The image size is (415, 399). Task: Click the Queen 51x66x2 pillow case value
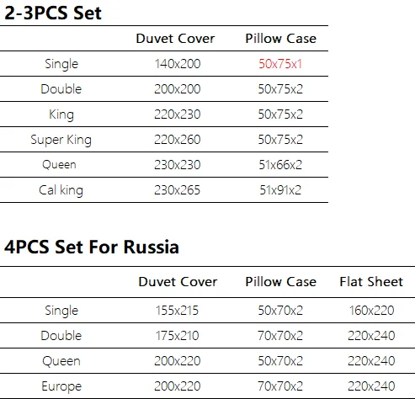[280, 165]
